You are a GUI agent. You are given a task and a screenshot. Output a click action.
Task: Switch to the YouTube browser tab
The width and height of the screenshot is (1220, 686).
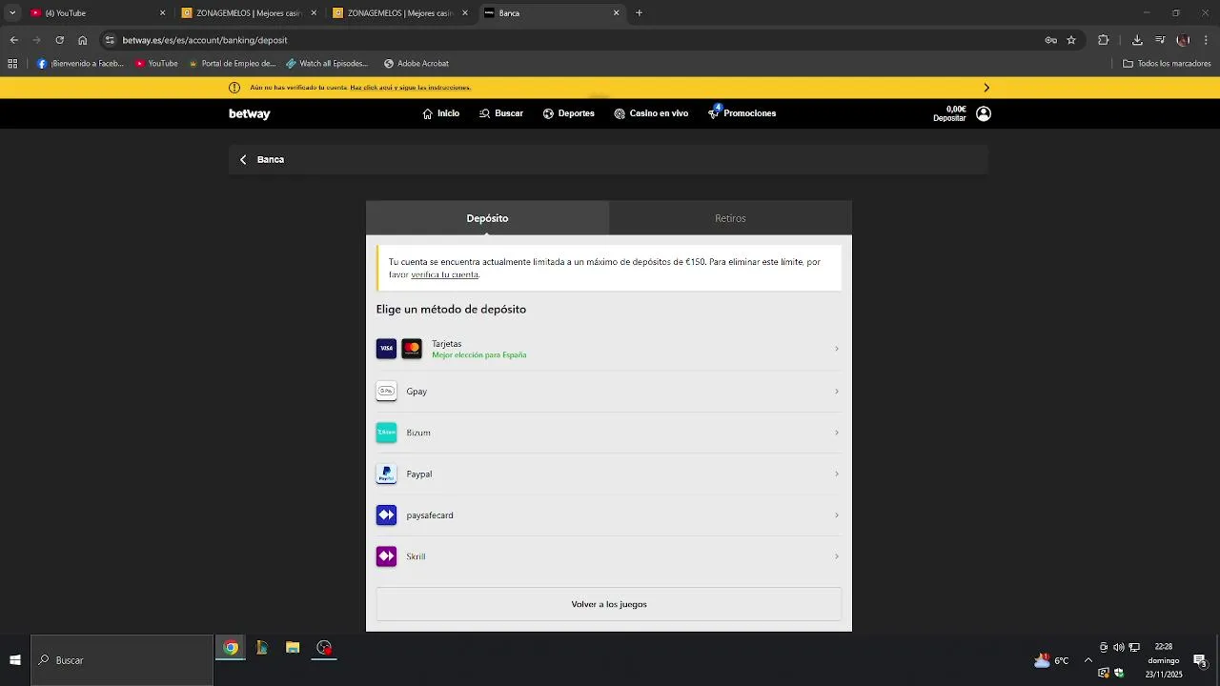pos(95,13)
